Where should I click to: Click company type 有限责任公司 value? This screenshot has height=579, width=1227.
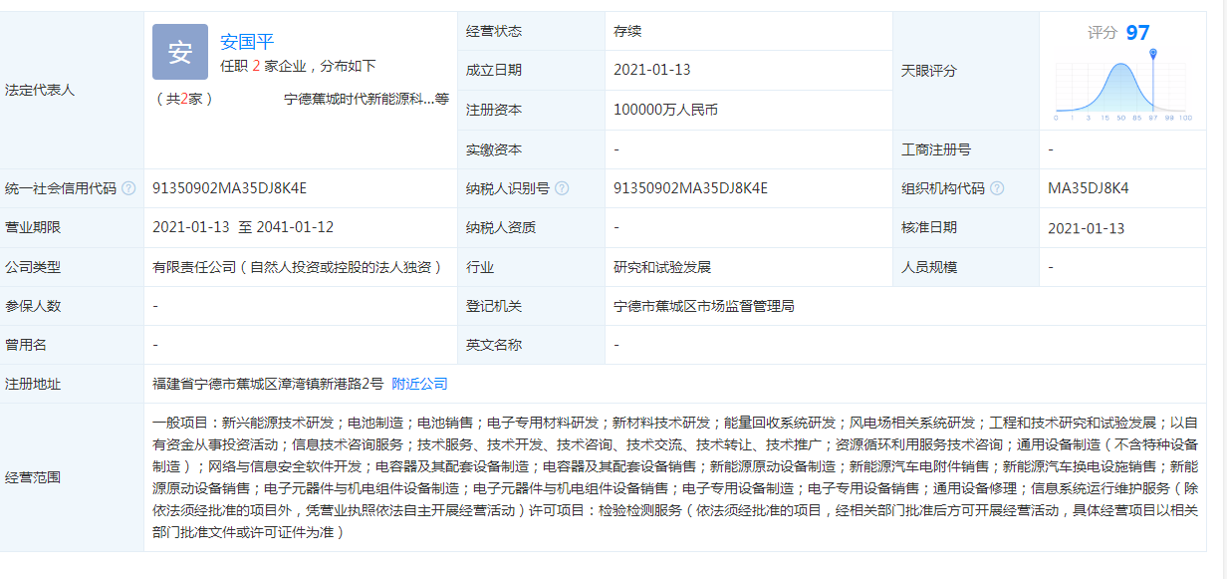point(298,267)
